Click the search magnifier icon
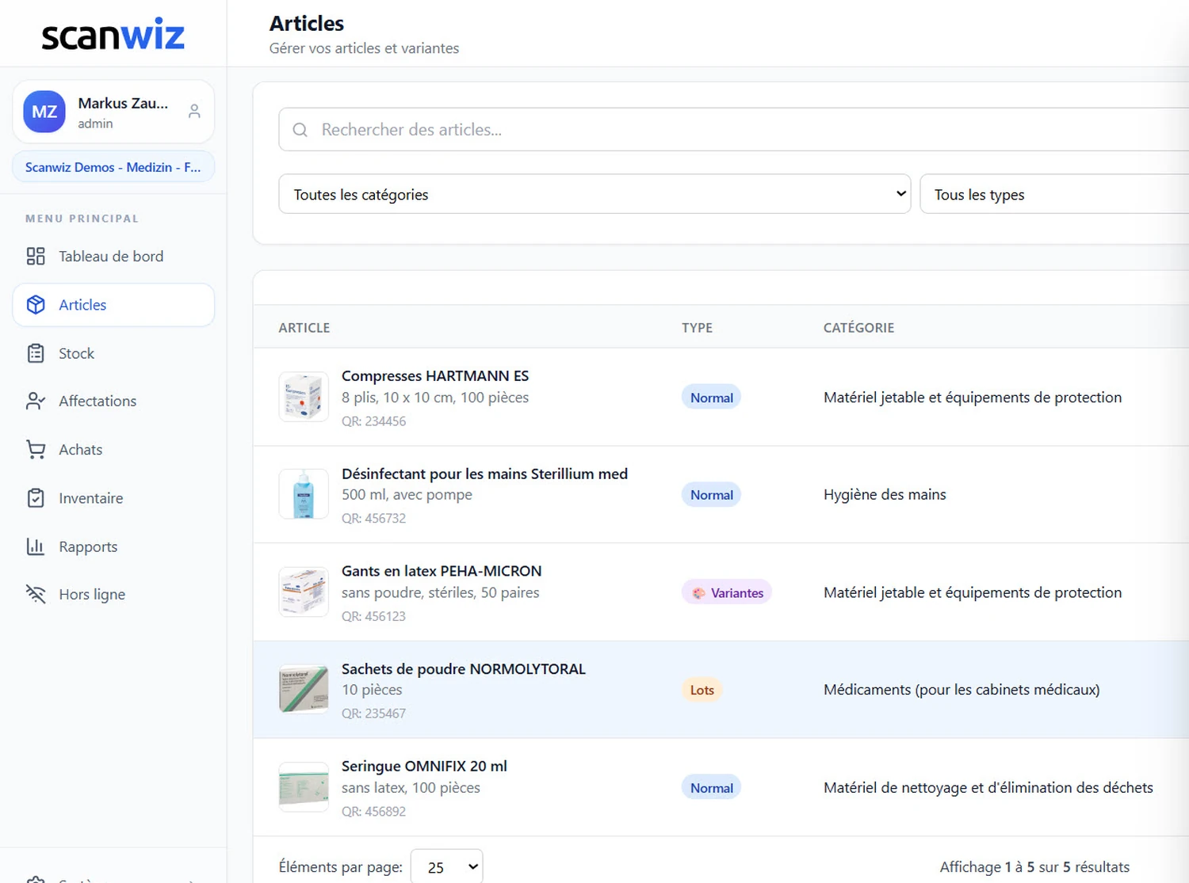Image resolution: width=1189 pixels, height=883 pixels. tap(300, 130)
